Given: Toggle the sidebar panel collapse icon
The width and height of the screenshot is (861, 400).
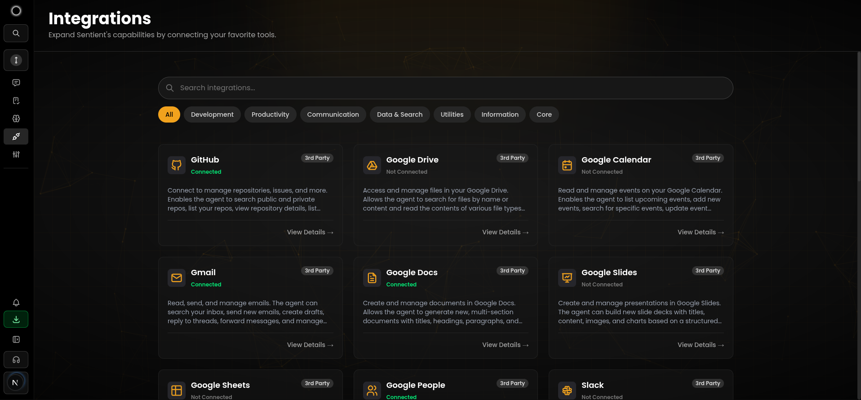Looking at the screenshot, I should click(x=16, y=339).
